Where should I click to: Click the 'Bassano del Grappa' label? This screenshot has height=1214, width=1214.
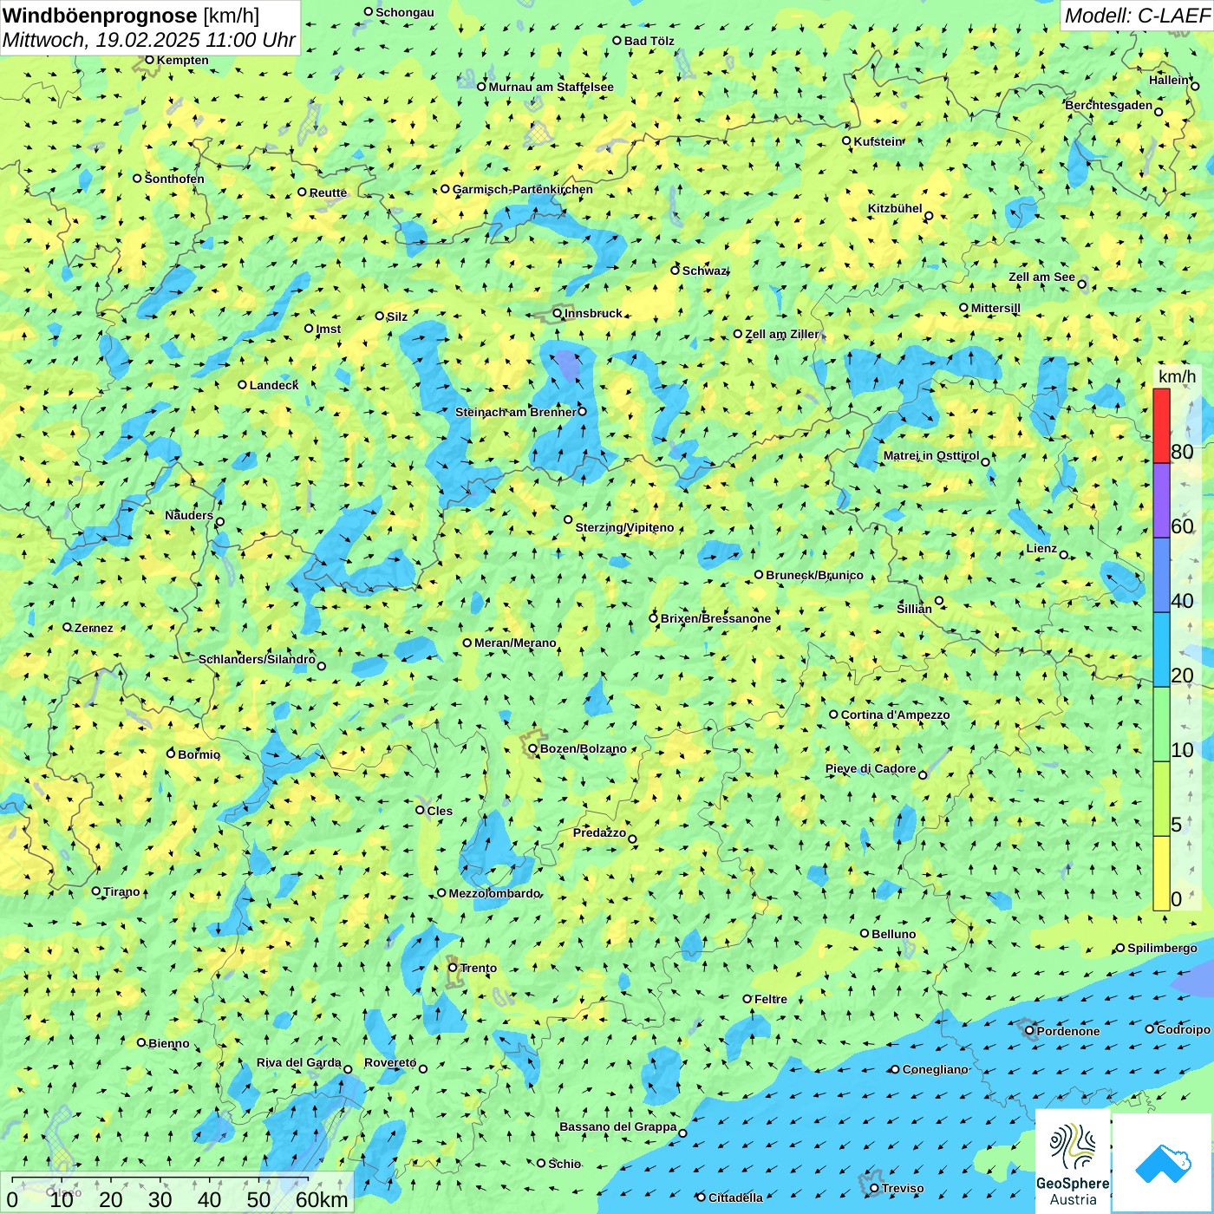[x=617, y=1126]
